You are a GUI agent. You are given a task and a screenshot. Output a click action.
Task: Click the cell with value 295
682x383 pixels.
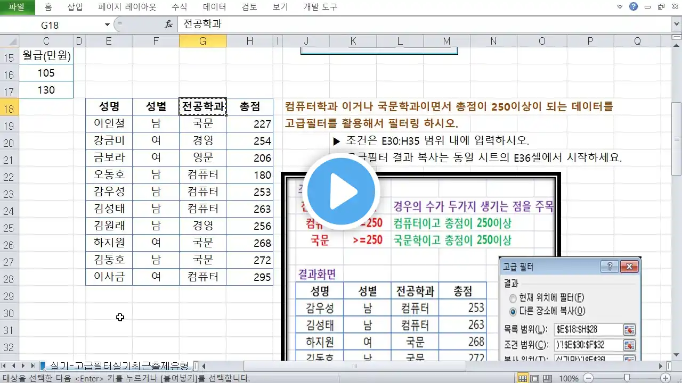pos(249,277)
